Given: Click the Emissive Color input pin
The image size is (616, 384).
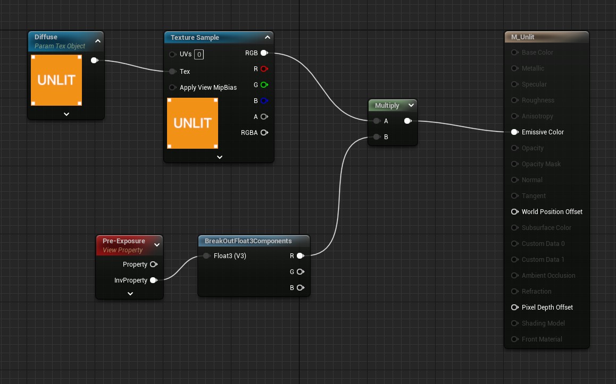Looking at the screenshot, I should click(x=514, y=132).
